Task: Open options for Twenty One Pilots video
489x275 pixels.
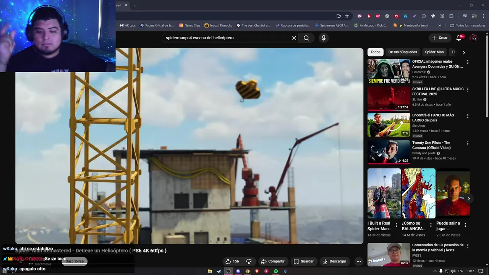Action: [468, 144]
